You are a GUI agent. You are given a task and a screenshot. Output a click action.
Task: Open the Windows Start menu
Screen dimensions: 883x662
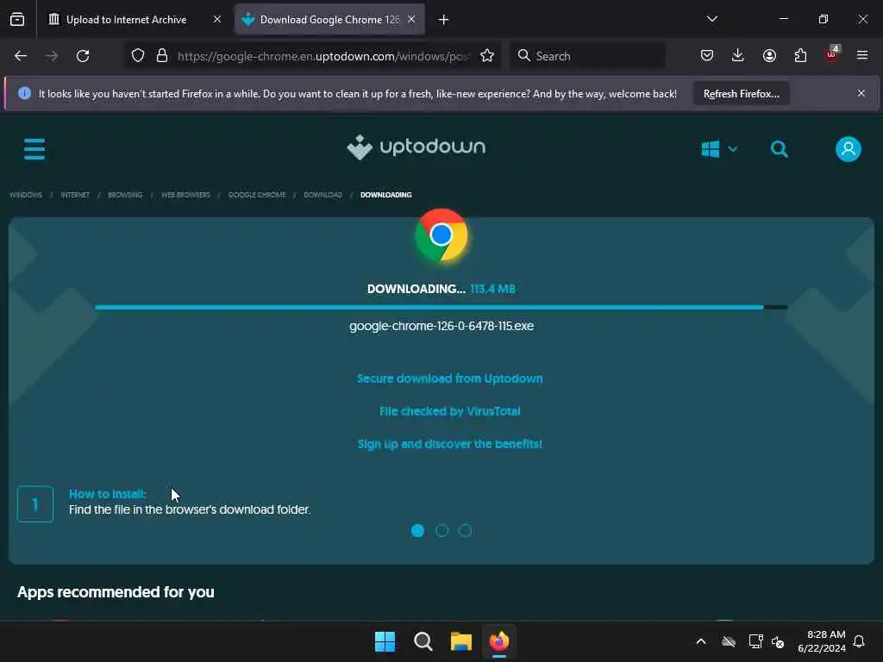pos(385,641)
